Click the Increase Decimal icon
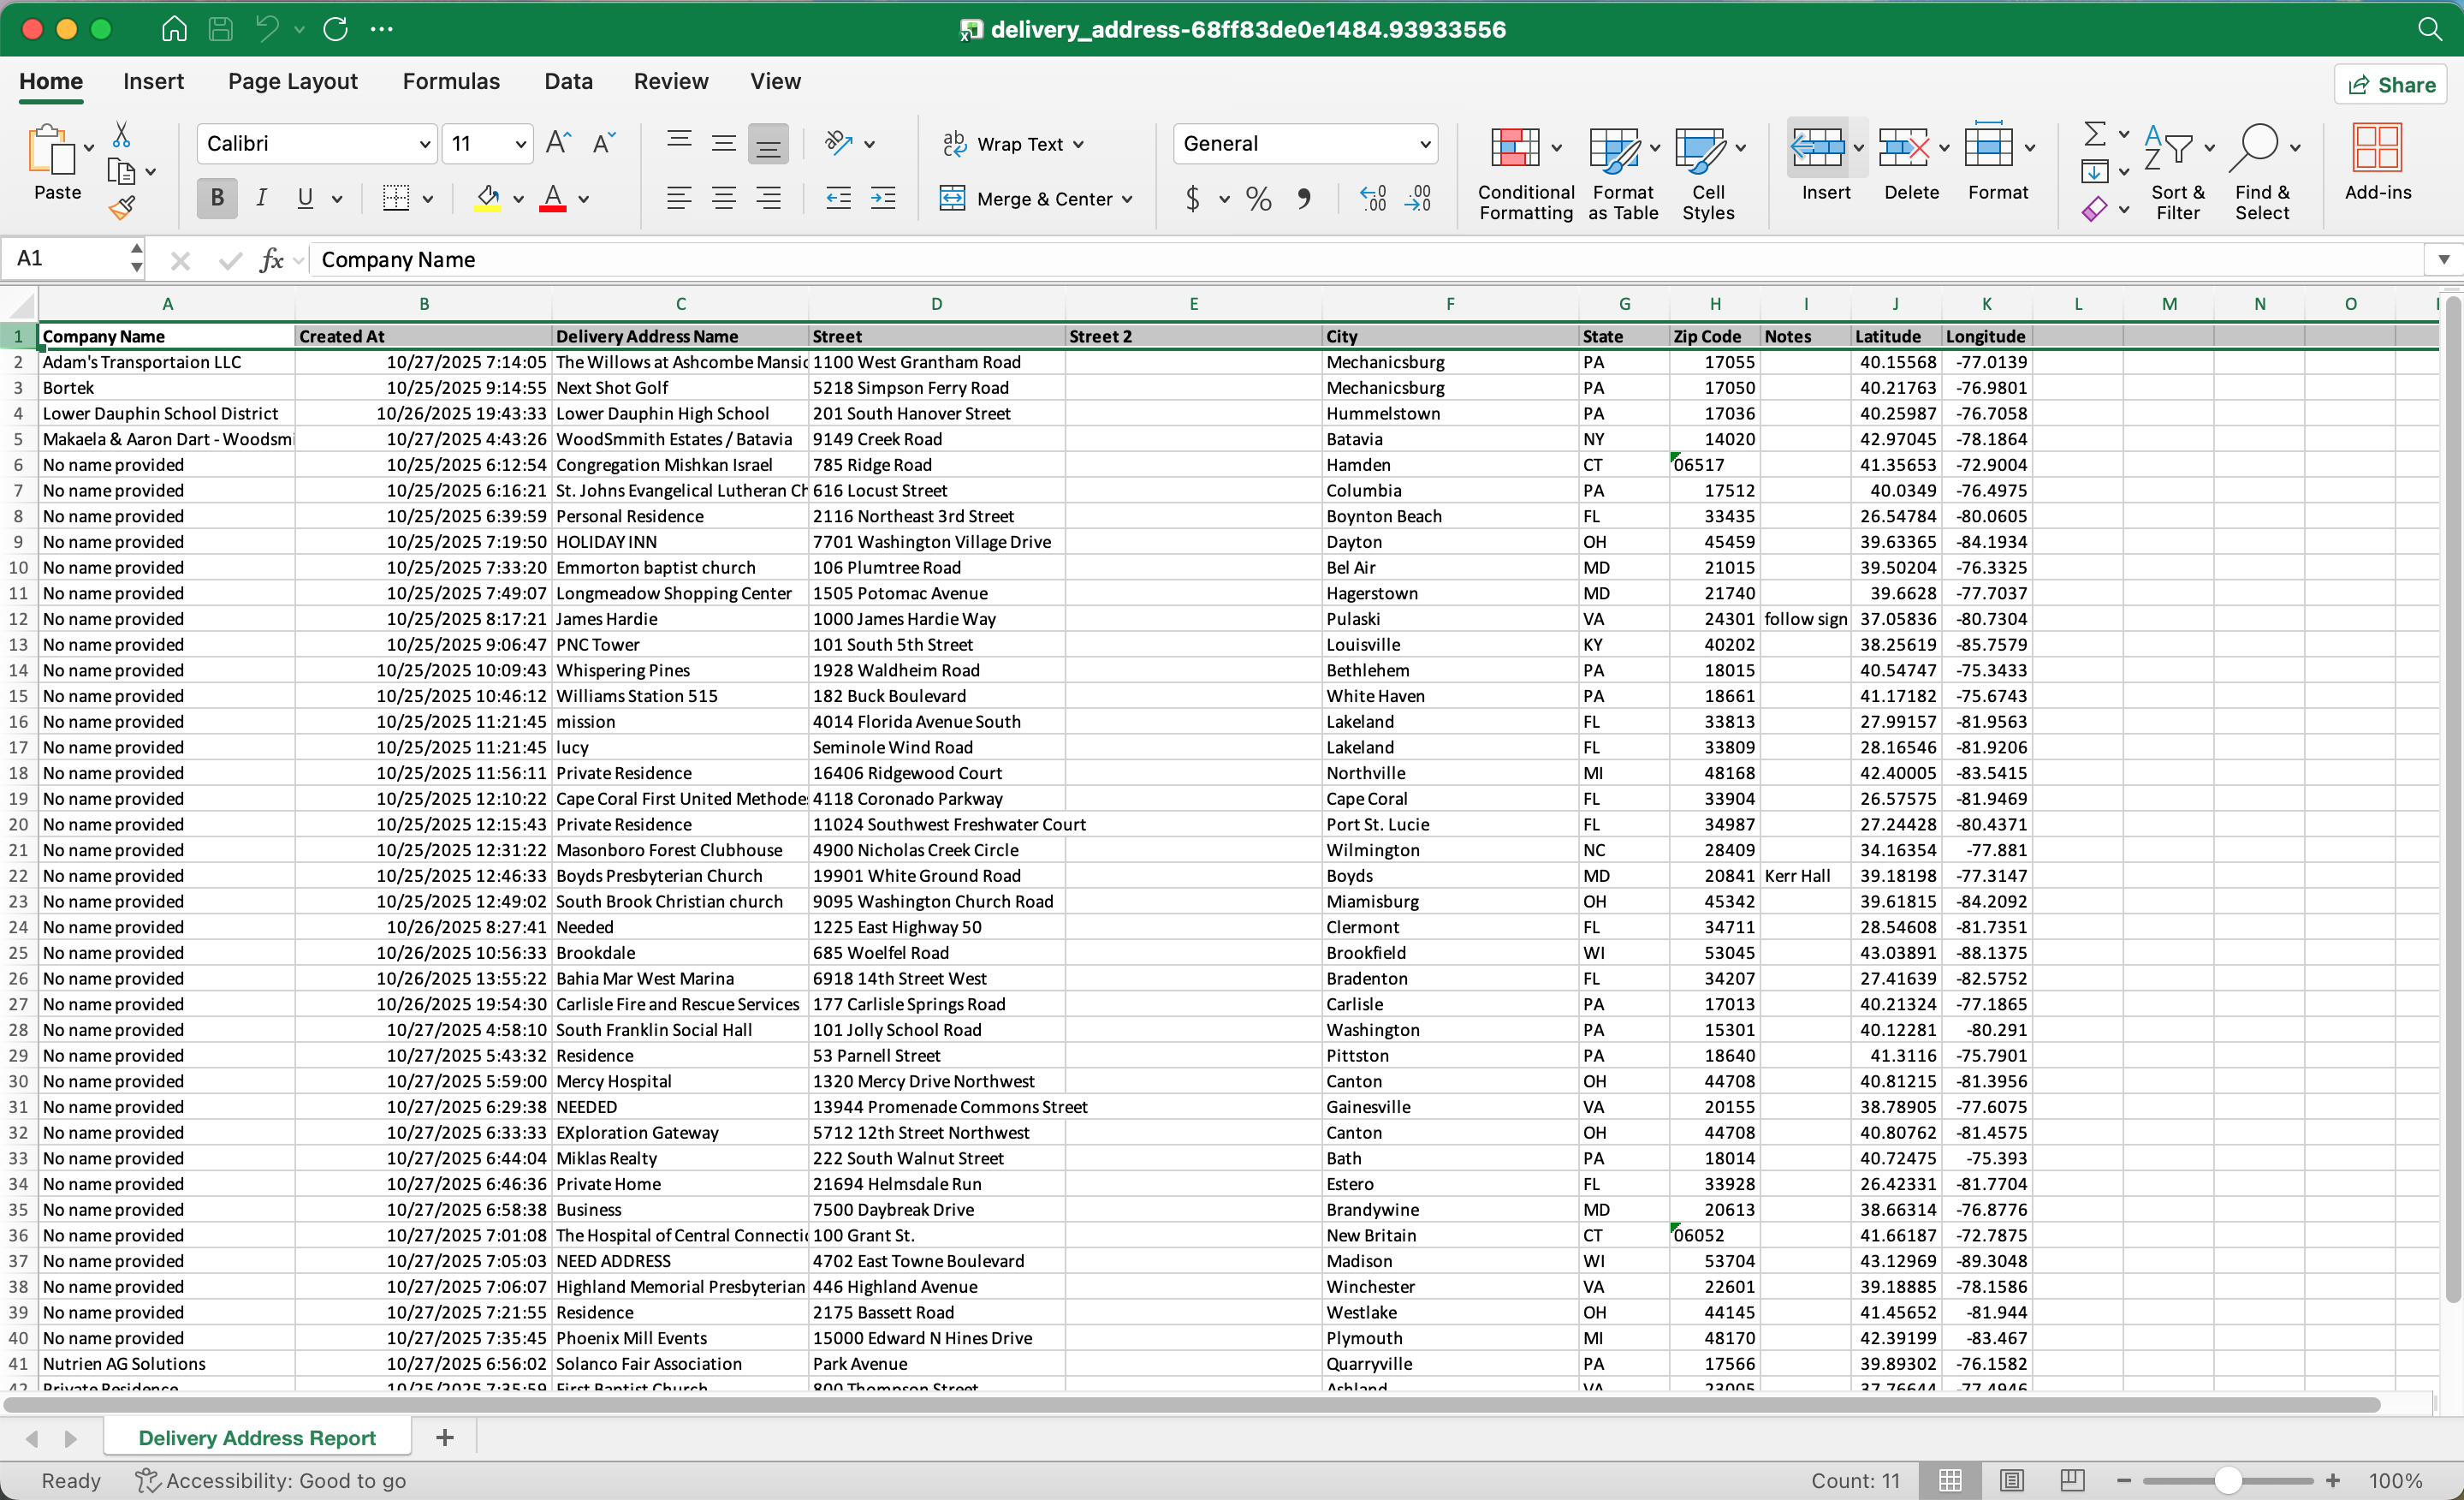Image resolution: width=2464 pixels, height=1500 pixels. [1373, 198]
